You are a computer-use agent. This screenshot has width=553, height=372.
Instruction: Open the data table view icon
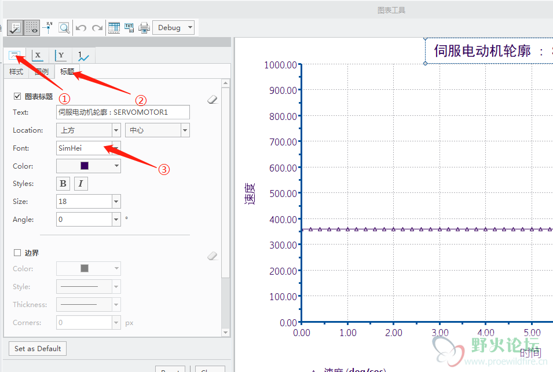tap(114, 28)
